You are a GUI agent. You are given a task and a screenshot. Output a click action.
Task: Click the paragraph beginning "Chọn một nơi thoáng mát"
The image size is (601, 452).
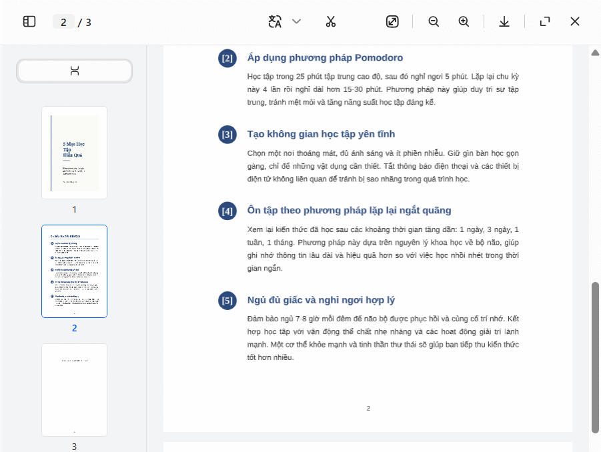[383, 166]
